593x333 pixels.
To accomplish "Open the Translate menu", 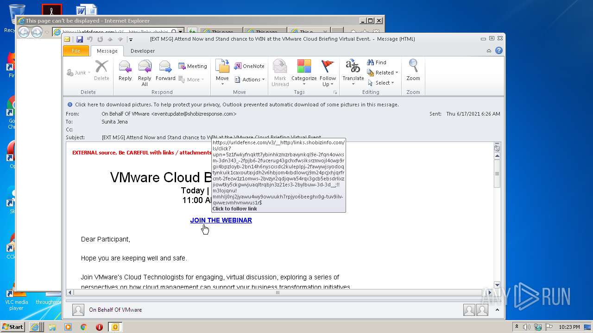I will 353,73.
